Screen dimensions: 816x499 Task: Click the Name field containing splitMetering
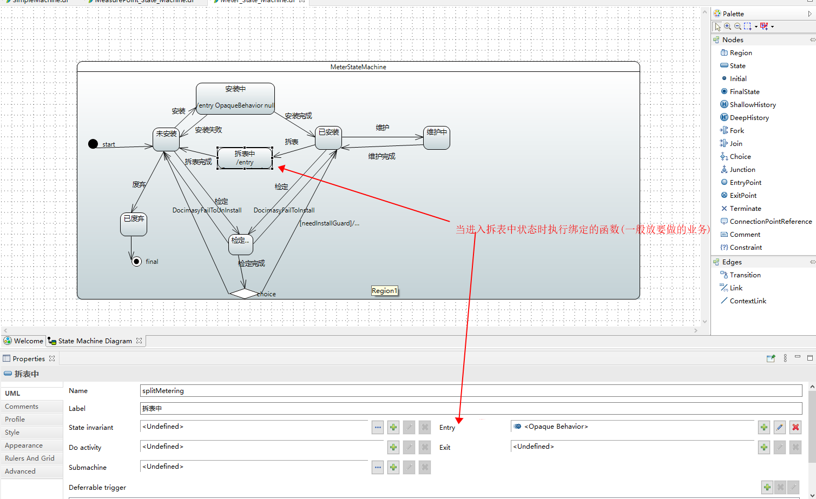pos(471,390)
